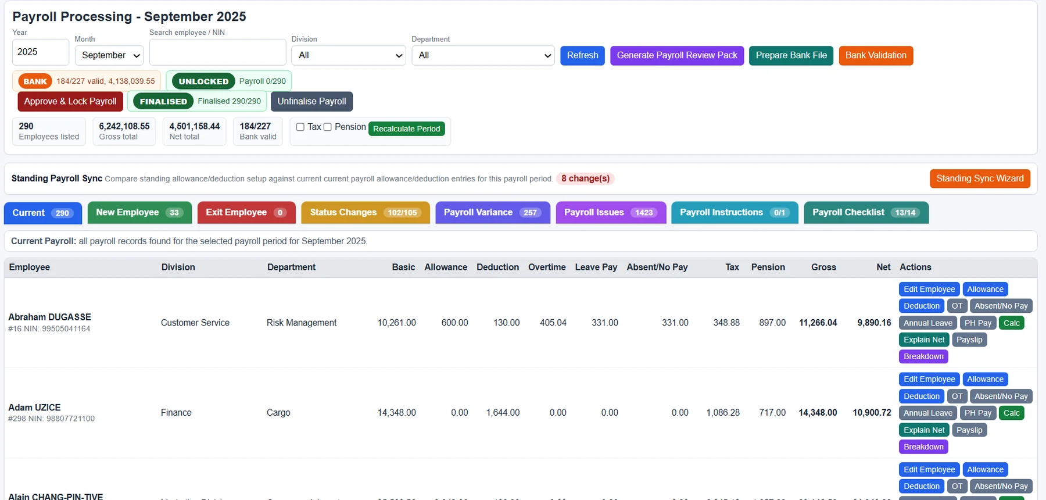Click the BANK status badge
The image size is (1046, 500).
tap(35, 81)
